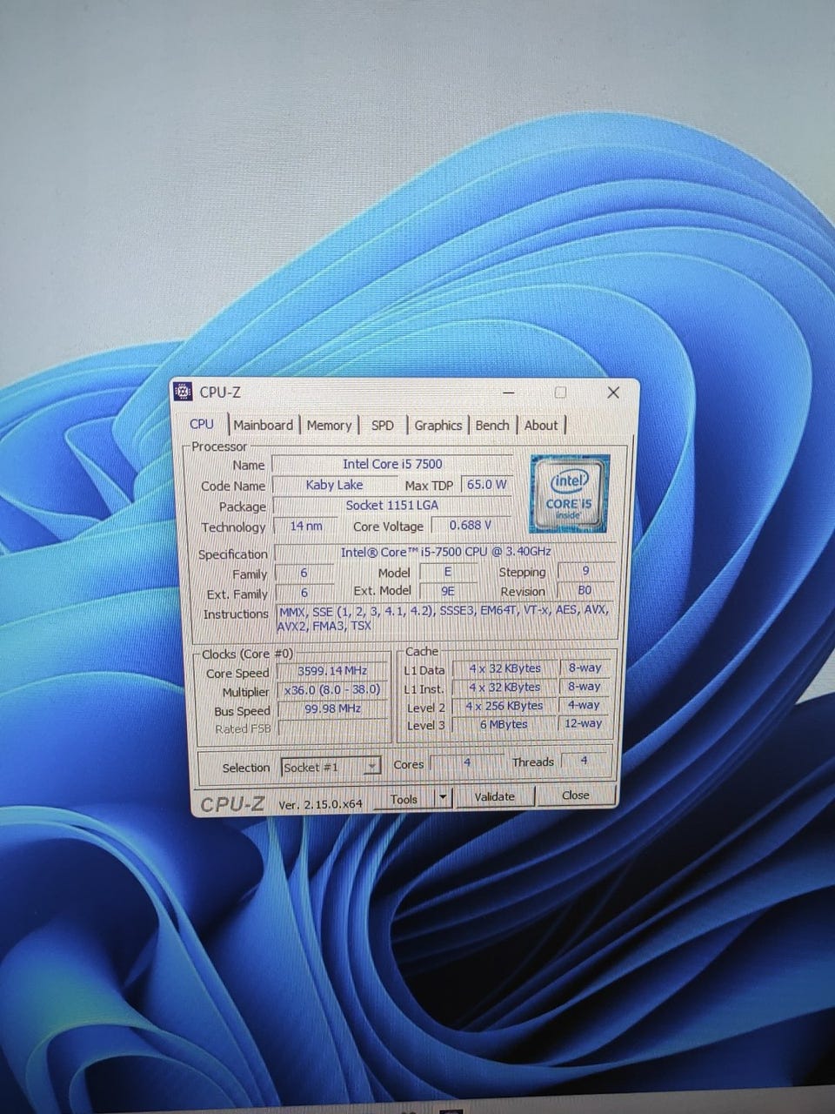Click the Level 3 12-way associativity
The height and width of the screenshot is (1114, 835).
tap(584, 723)
